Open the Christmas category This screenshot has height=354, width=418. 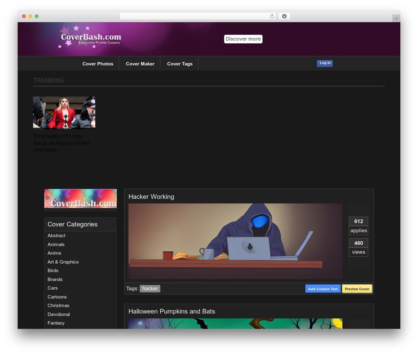[58, 305]
